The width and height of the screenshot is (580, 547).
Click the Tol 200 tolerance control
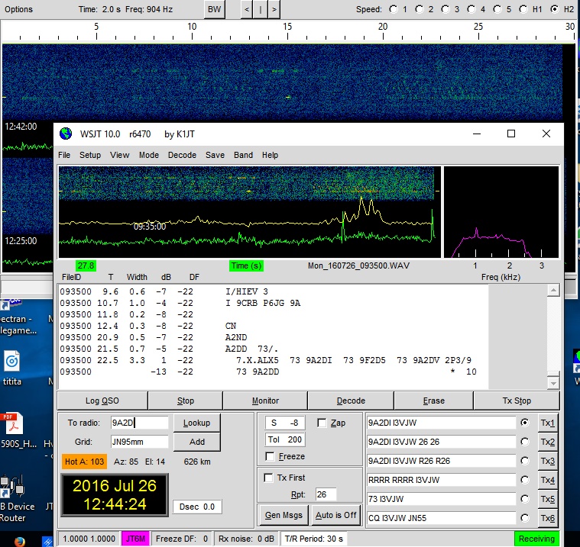(285, 439)
